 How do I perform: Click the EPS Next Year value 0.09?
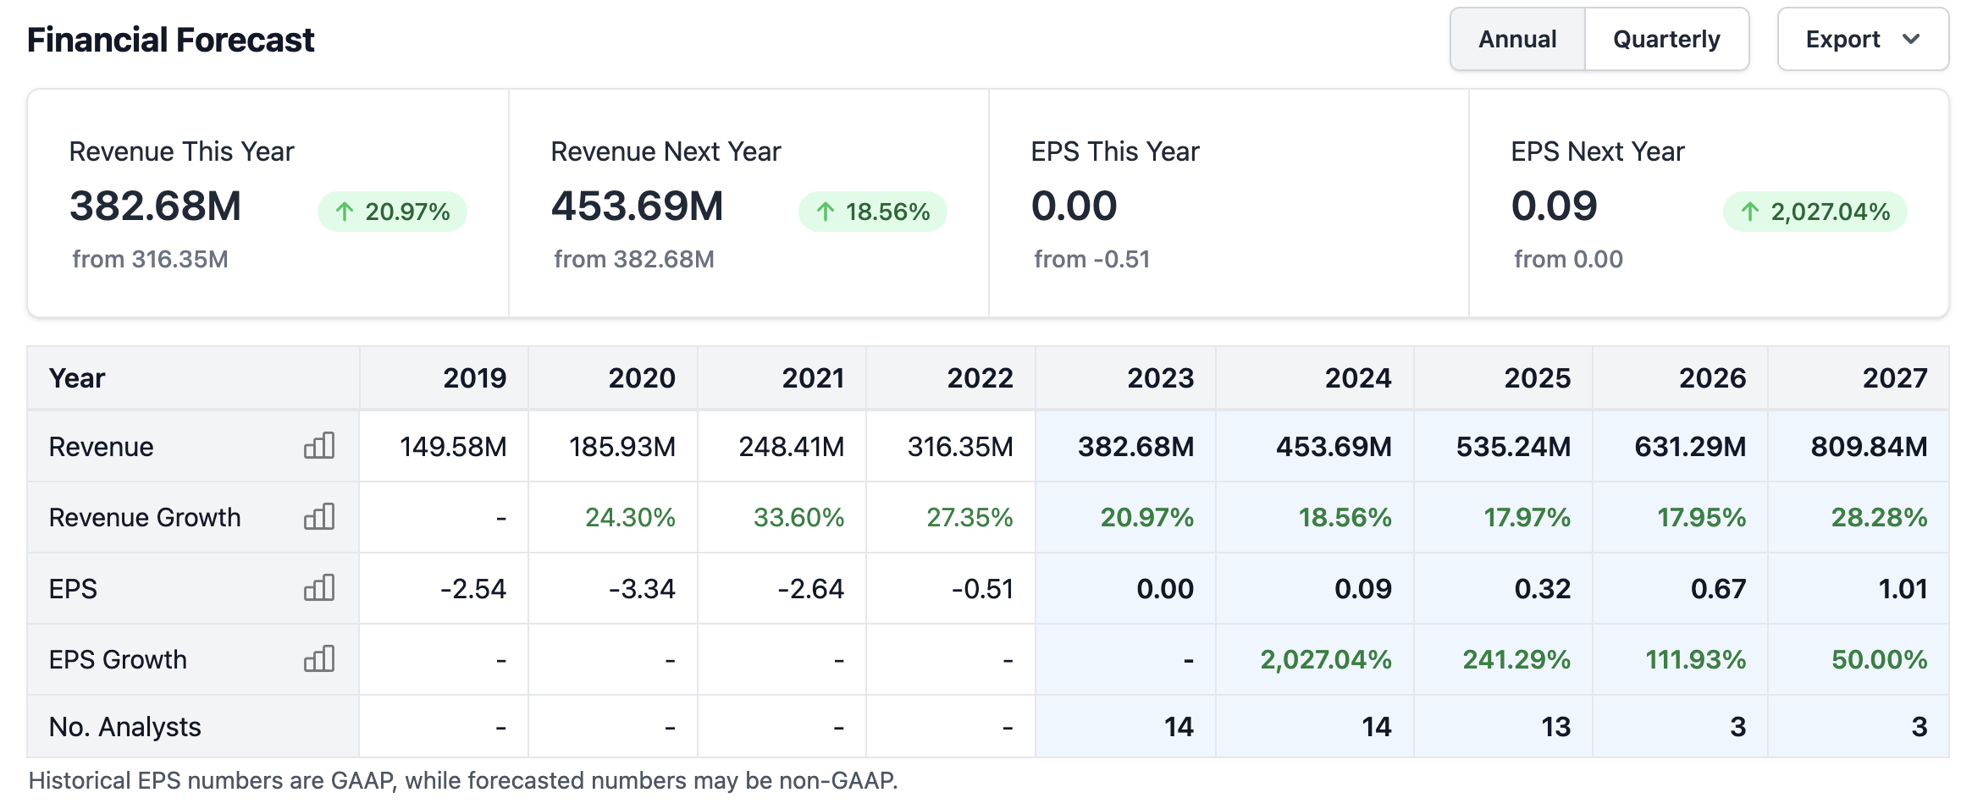coord(1554,206)
